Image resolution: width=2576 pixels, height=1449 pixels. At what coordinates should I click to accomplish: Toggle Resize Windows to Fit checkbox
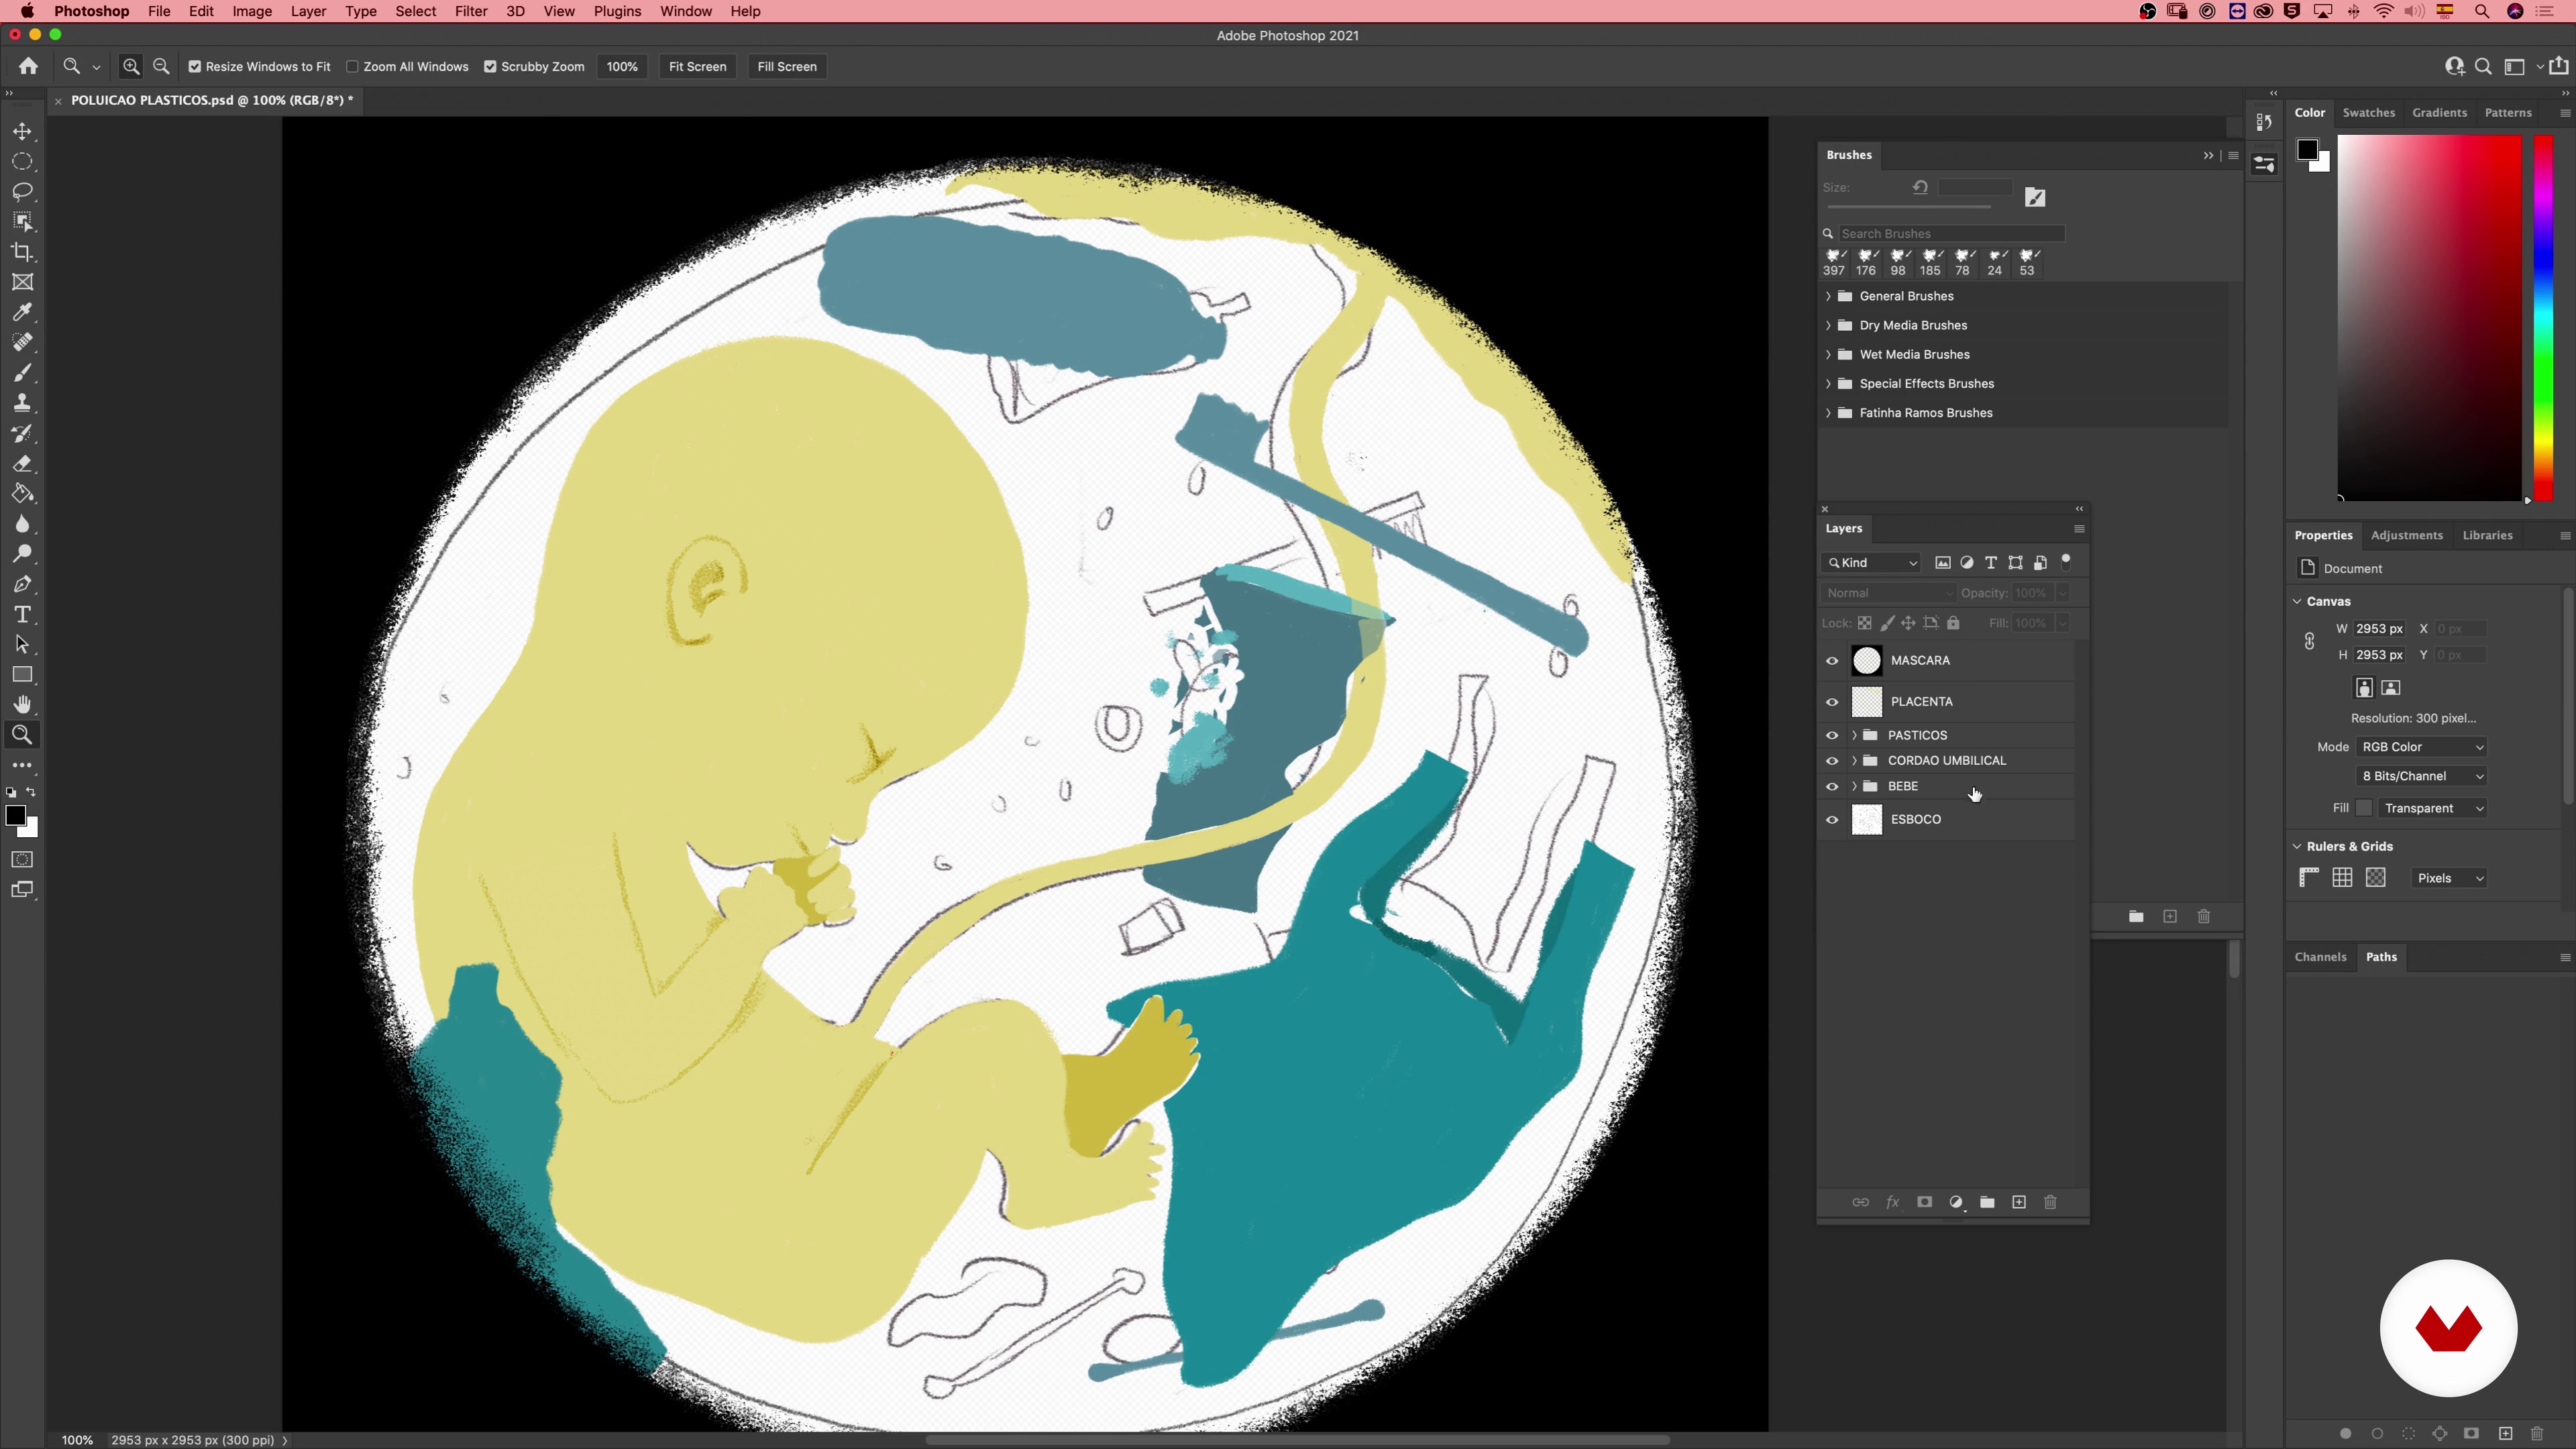[x=195, y=67]
